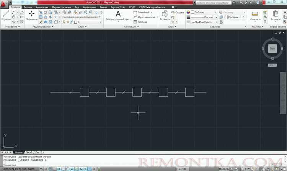Select the Hatch tool icon
Image resolution: width=287 pixels, height=171 pixels.
[21, 22]
